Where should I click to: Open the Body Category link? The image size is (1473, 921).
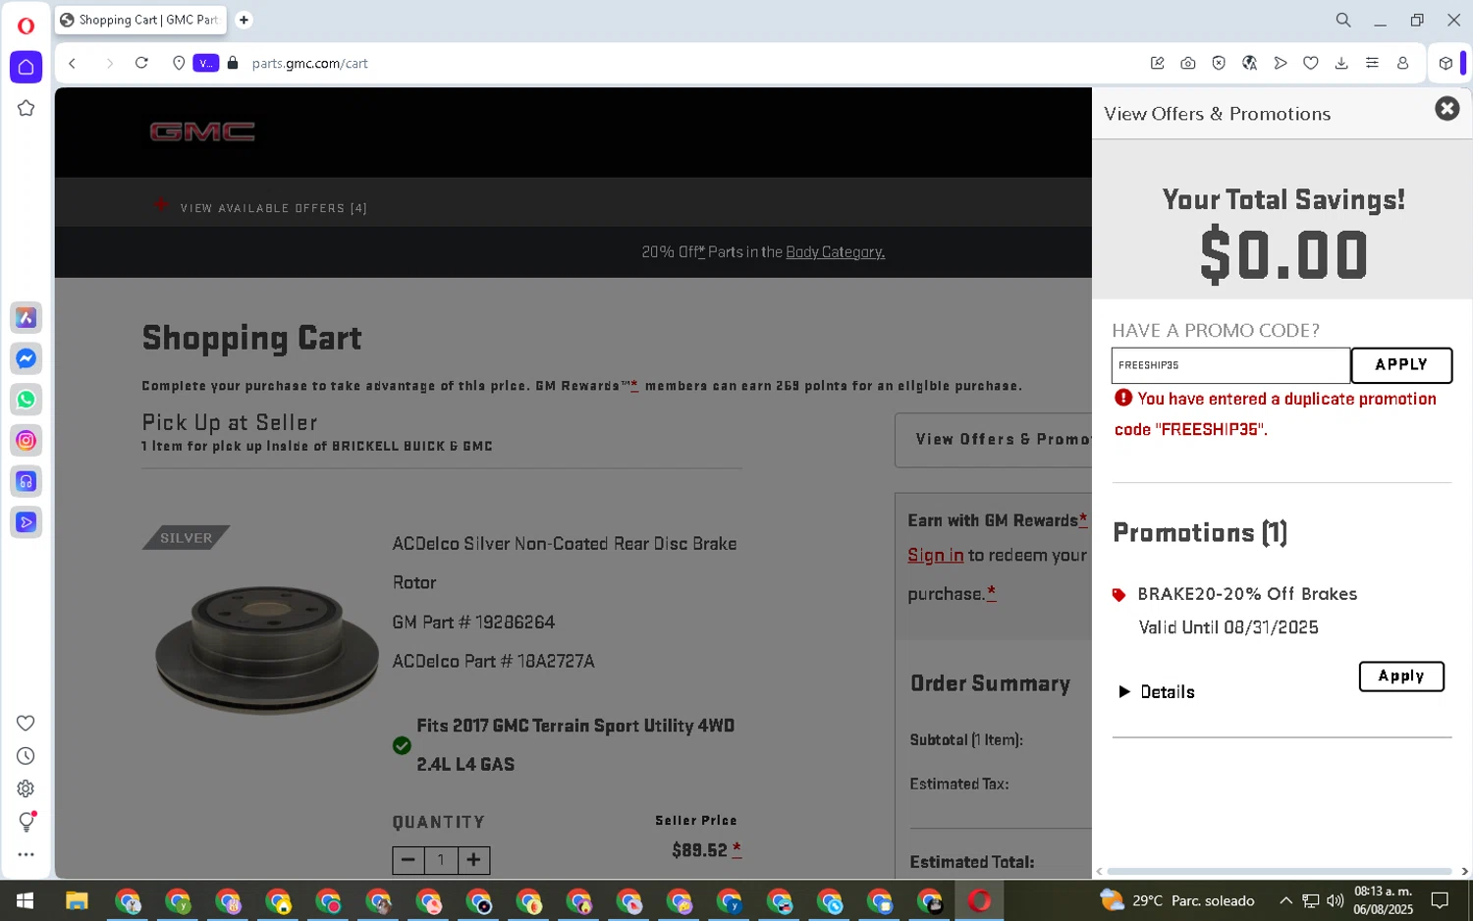835,252
